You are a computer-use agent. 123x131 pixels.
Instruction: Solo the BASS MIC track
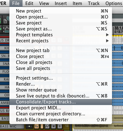tap(60, 127)
